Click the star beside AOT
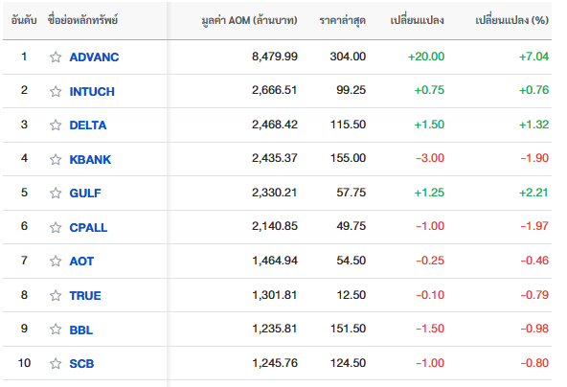 pos(56,261)
